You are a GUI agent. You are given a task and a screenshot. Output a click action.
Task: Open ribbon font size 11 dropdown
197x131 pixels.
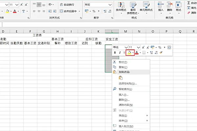click(17, 5)
